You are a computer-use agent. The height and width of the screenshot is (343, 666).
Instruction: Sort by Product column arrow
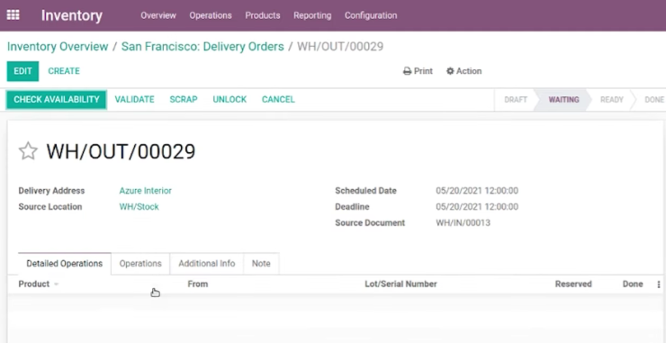pyautogui.click(x=56, y=284)
